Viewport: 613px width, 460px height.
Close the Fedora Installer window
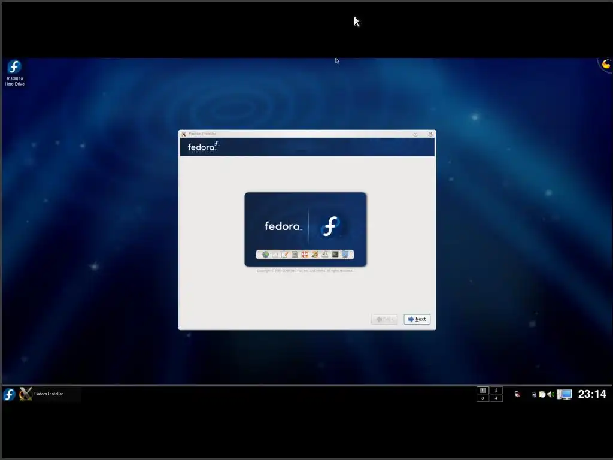[x=430, y=134]
